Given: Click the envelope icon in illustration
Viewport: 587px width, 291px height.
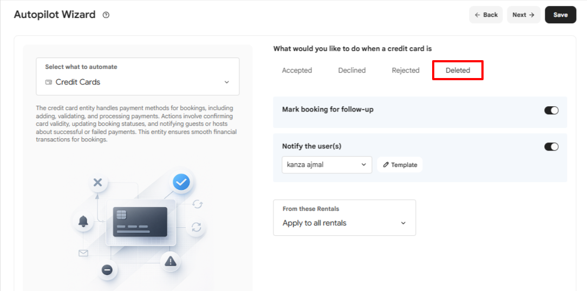Looking at the screenshot, I should (x=83, y=254).
